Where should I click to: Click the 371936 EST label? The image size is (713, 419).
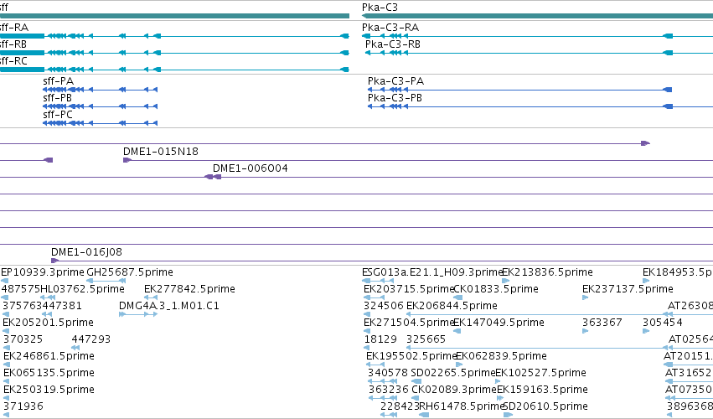point(23,406)
